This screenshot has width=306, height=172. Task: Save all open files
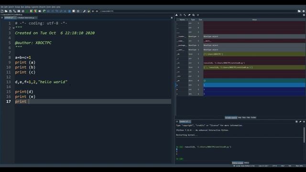click(14, 11)
